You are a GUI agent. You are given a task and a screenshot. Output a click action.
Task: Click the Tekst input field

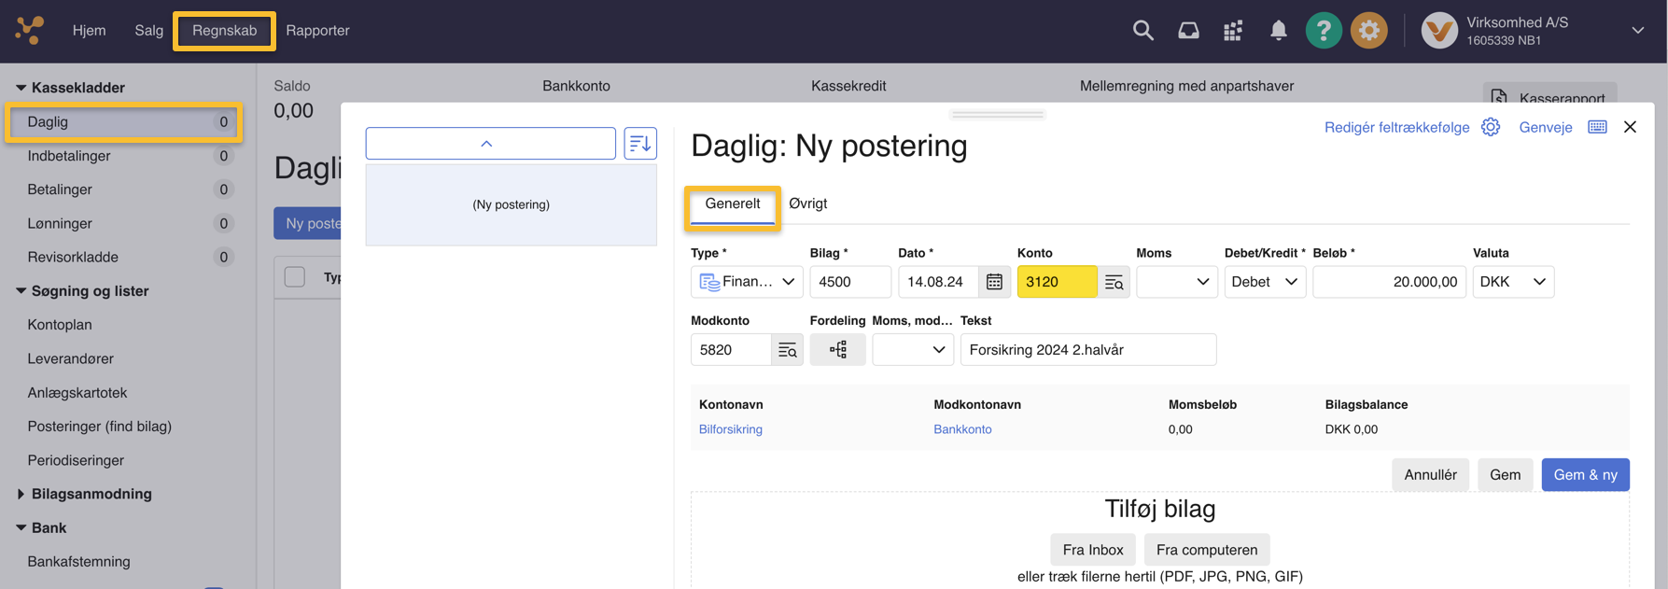pyautogui.click(x=1087, y=350)
